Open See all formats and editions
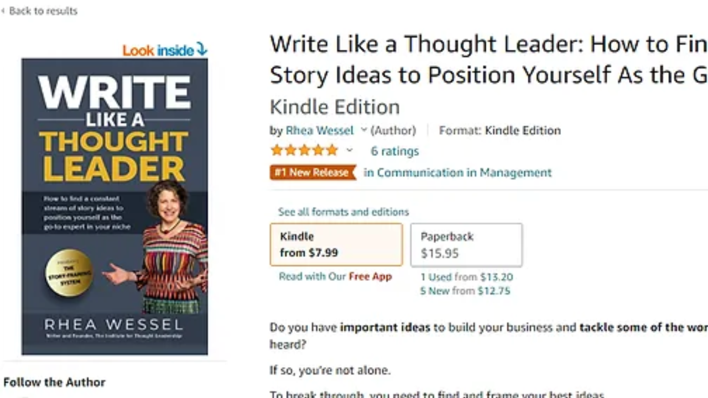The image size is (708, 398). [343, 212]
